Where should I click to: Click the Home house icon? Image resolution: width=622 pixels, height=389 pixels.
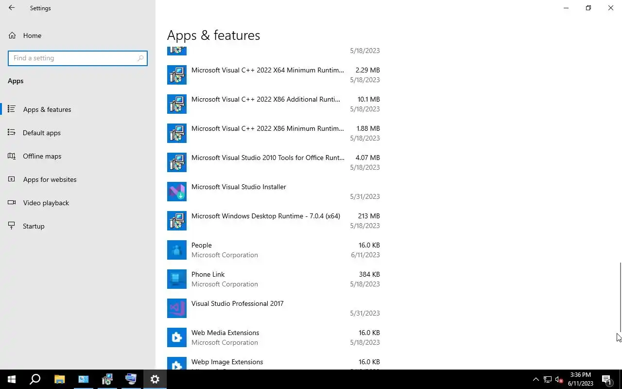(x=12, y=35)
